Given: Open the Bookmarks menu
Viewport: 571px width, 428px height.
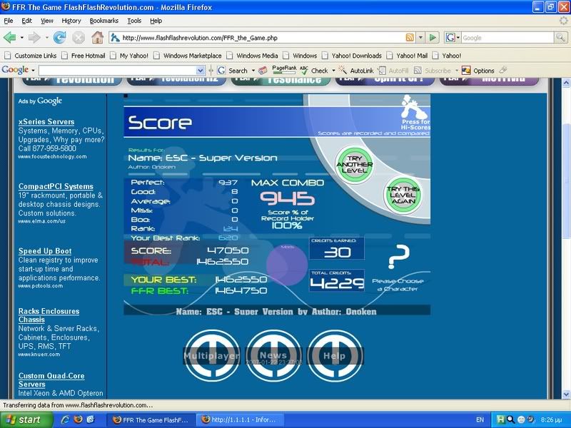Looking at the screenshot, I should pyautogui.click(x=104, y=21).
